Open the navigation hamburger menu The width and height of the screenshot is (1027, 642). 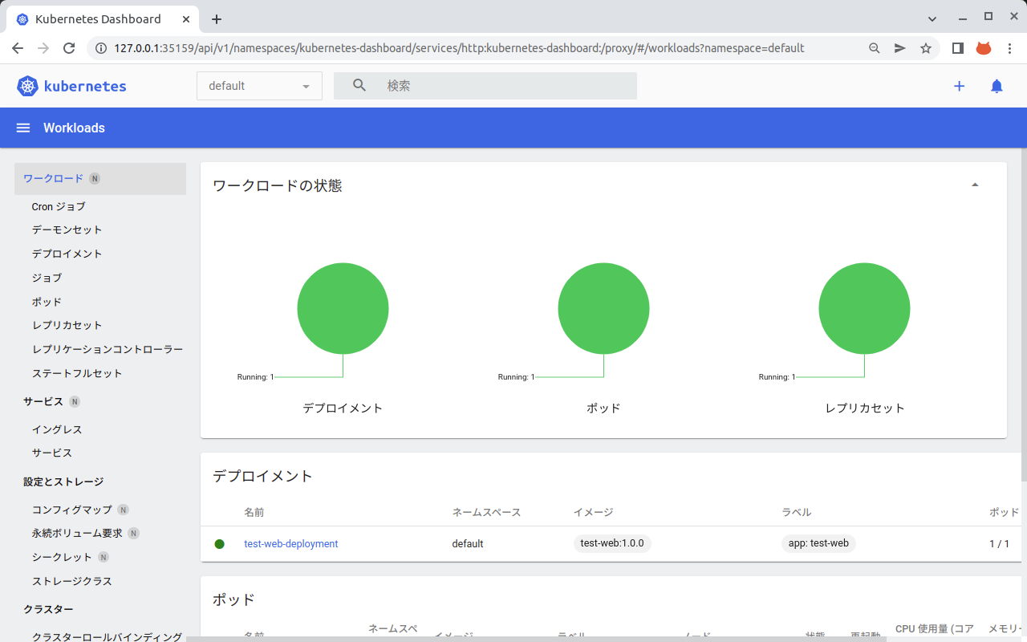point(22,128)
